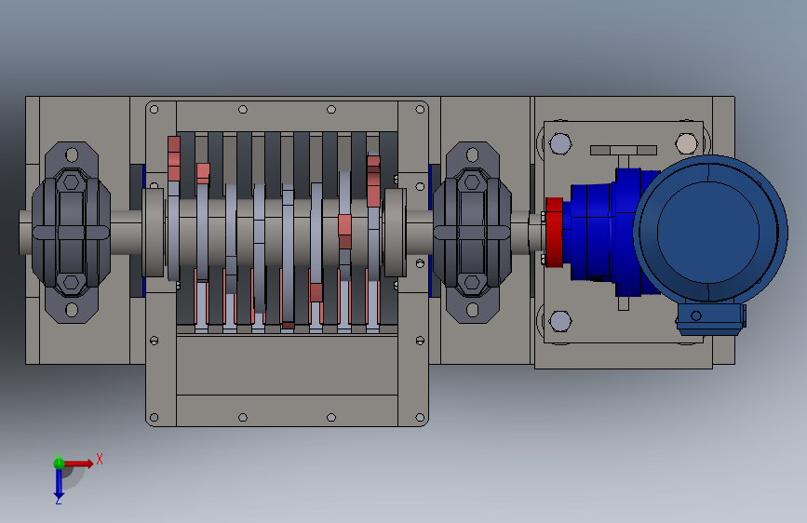Select the left pillow block bearing housing
Image resolution: width=807 pixels, height=523 pixels.
(72, 233)
